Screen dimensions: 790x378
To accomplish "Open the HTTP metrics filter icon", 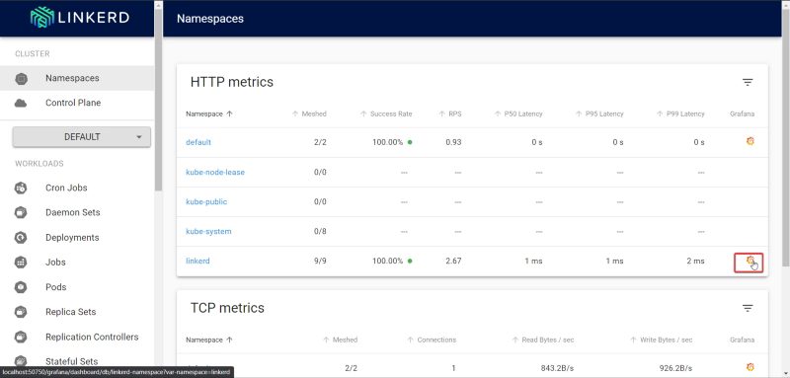I will (748, 82).
